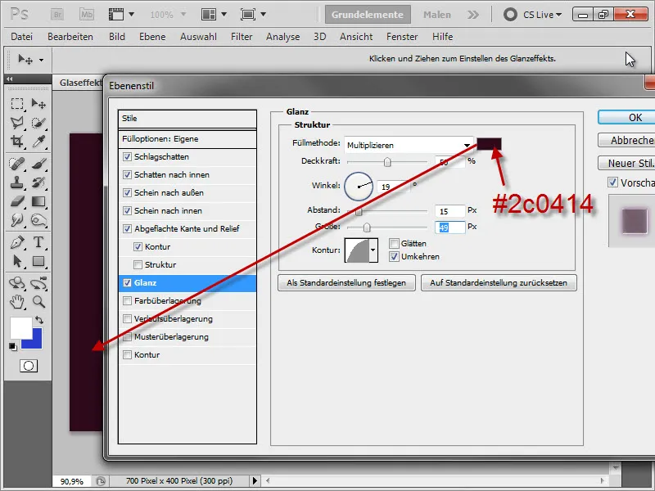Select the Type tool
655x491 pixels.
click(38, 242)
